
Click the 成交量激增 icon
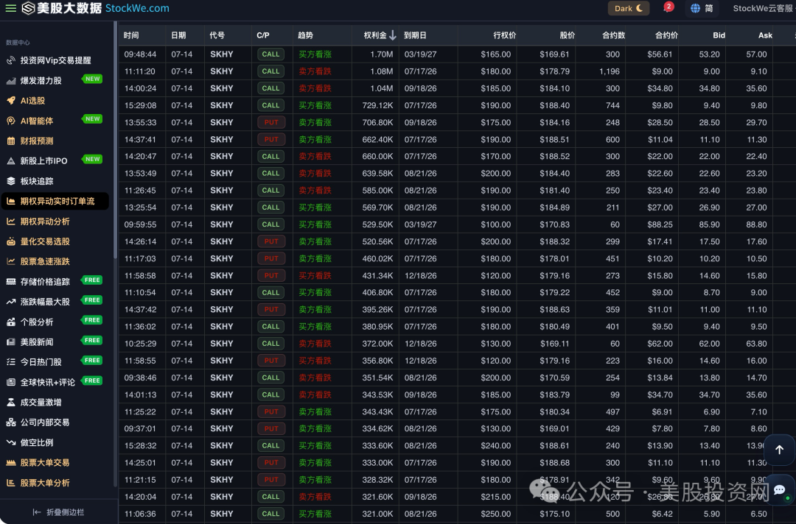(x=10, y=403)
